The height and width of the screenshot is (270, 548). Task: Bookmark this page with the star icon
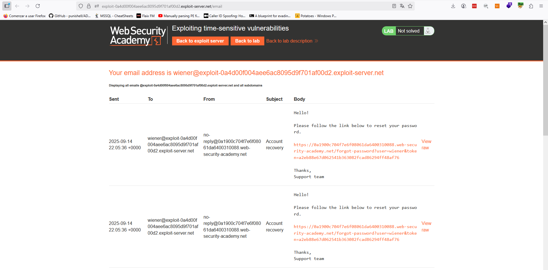(410, 6)
